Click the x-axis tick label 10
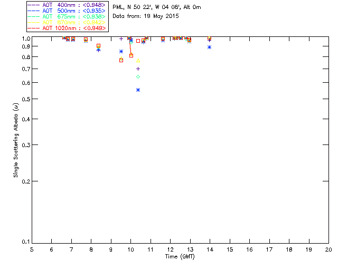The image size is (338, 270). (x=131, y=249)
